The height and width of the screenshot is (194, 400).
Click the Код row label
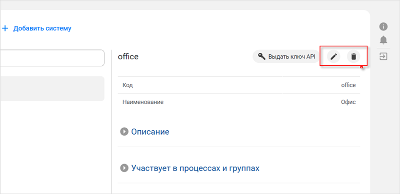127,85
